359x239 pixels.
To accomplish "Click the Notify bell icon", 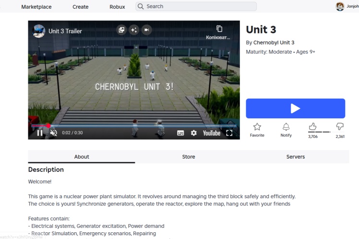I will [286, 127].
